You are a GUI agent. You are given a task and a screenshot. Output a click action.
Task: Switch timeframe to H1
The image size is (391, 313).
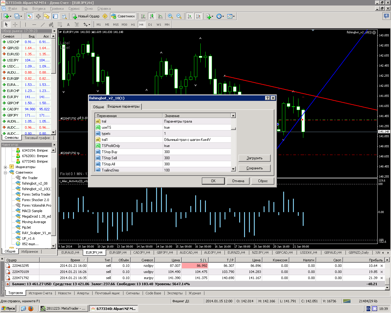point(133,24)
